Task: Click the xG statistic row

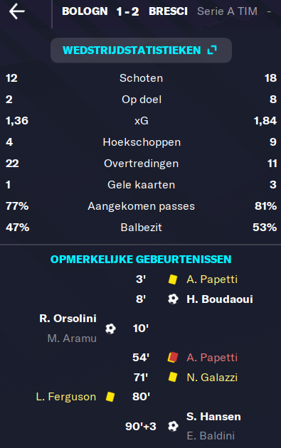Action: click(x=141, y=121)
